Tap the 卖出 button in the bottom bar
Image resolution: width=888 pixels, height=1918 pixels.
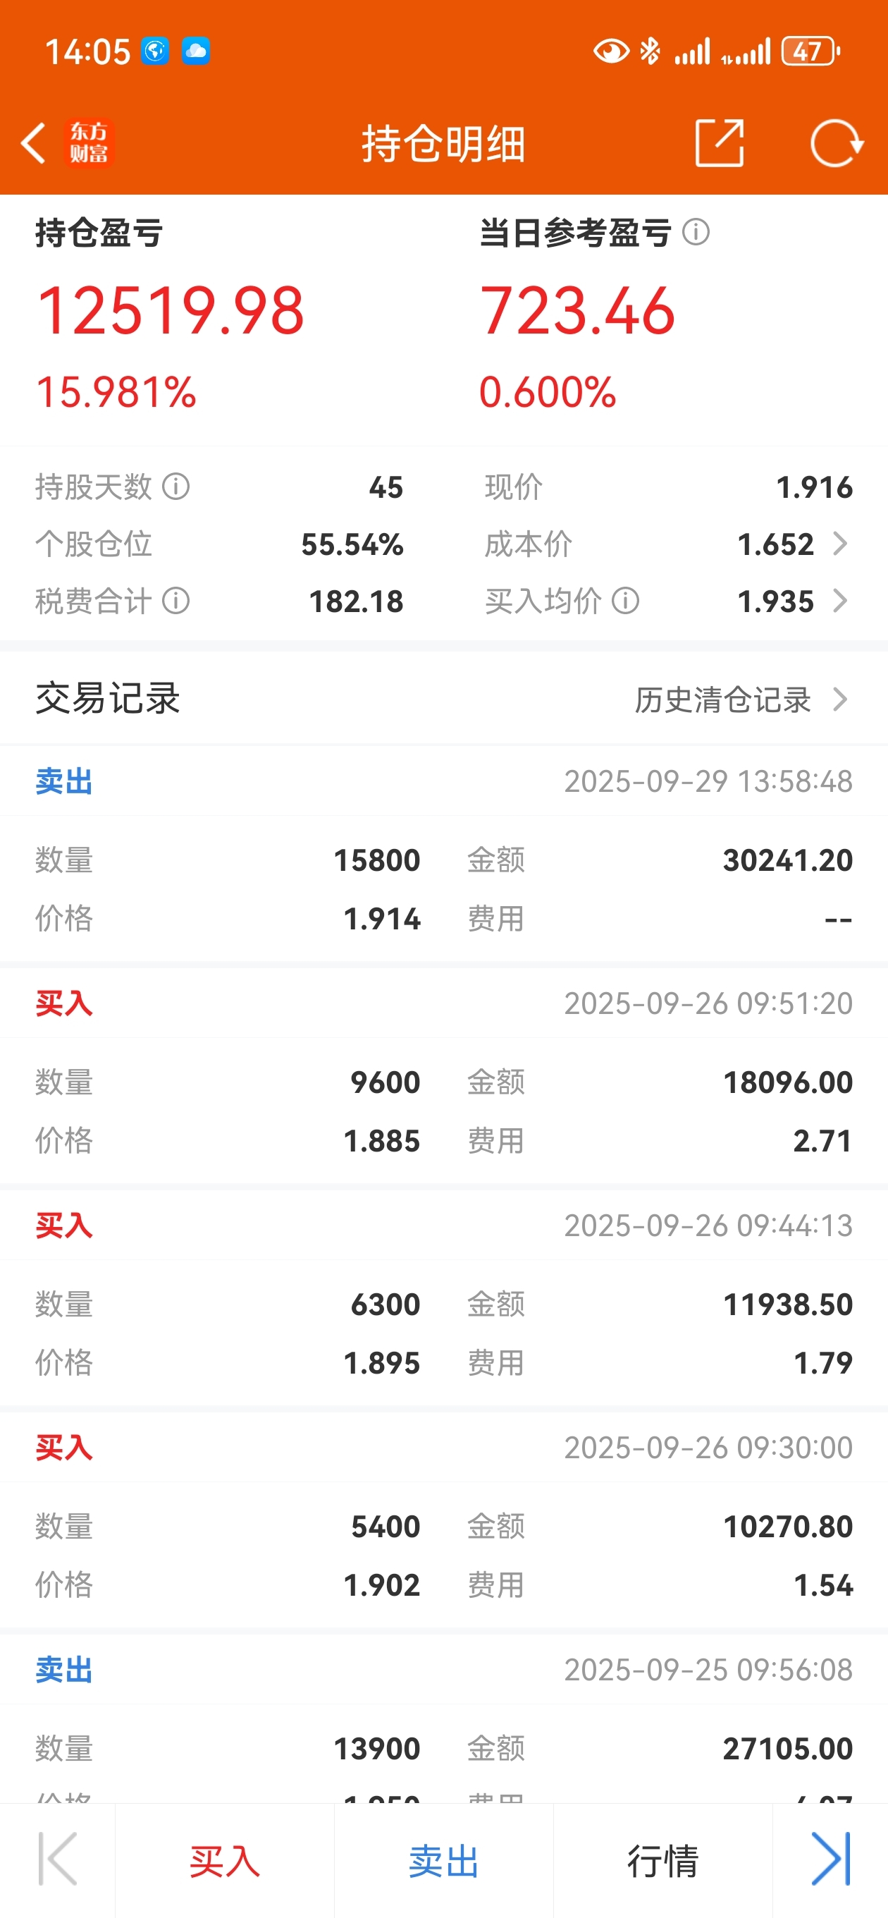443,1861
